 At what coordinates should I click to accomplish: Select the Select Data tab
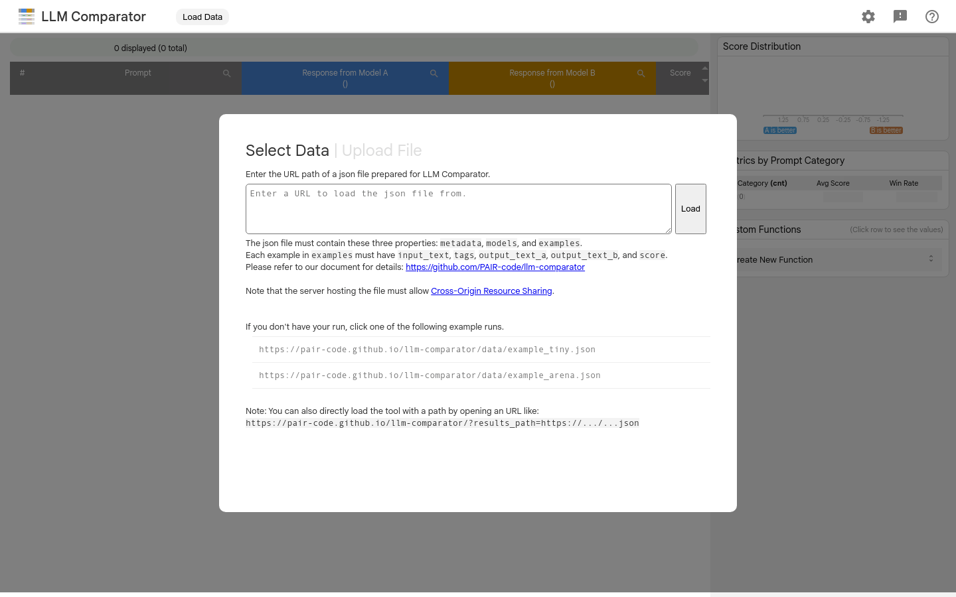[x=287, y=151]
